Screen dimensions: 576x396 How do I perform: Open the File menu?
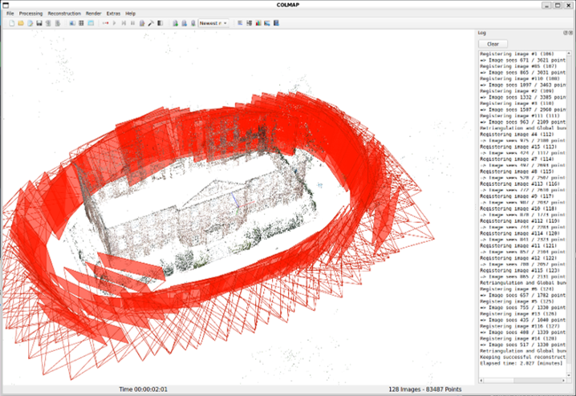(10, 14)
